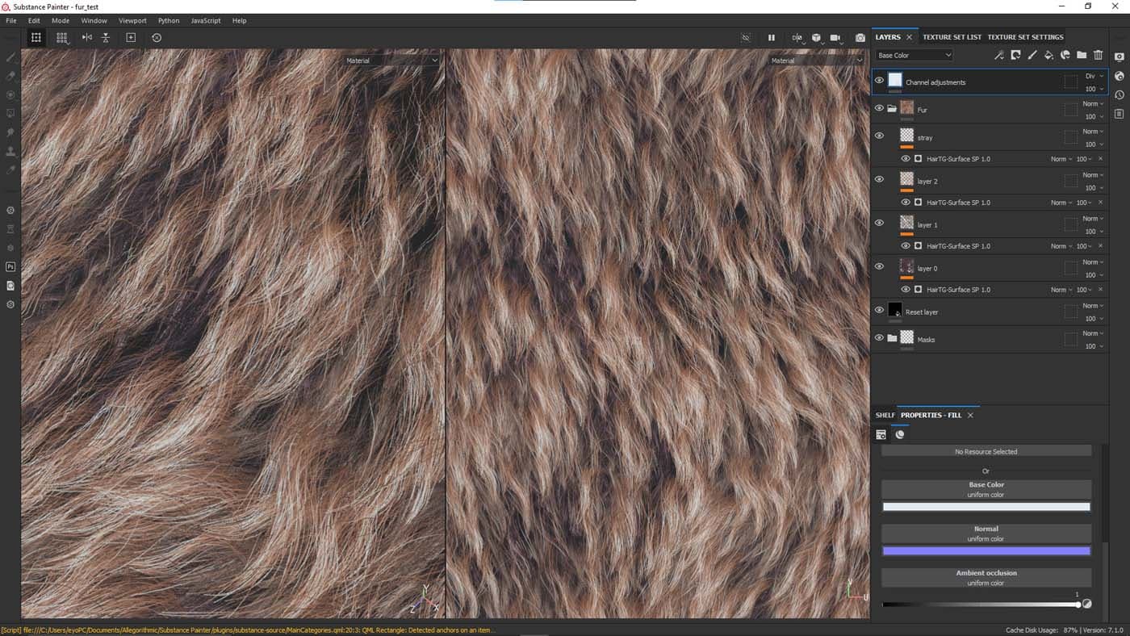This screenshot has height=636, width=1130.
Task: Click the Base Color uniform color button
Action: pyautogui.click(x=986, y=489)
